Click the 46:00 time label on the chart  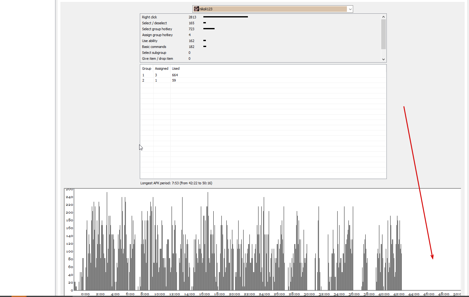(x=429, y=294)
